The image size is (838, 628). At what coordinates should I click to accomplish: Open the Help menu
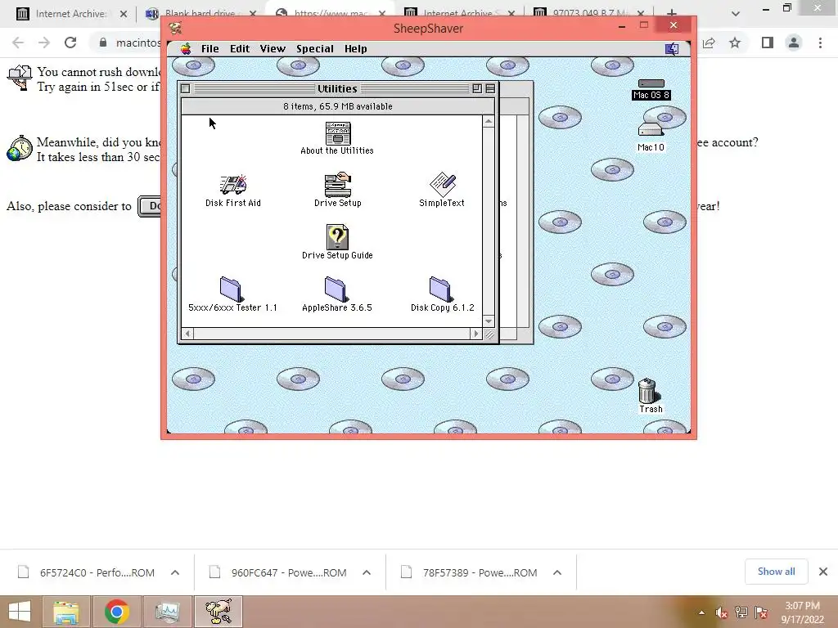pos(355,48)
